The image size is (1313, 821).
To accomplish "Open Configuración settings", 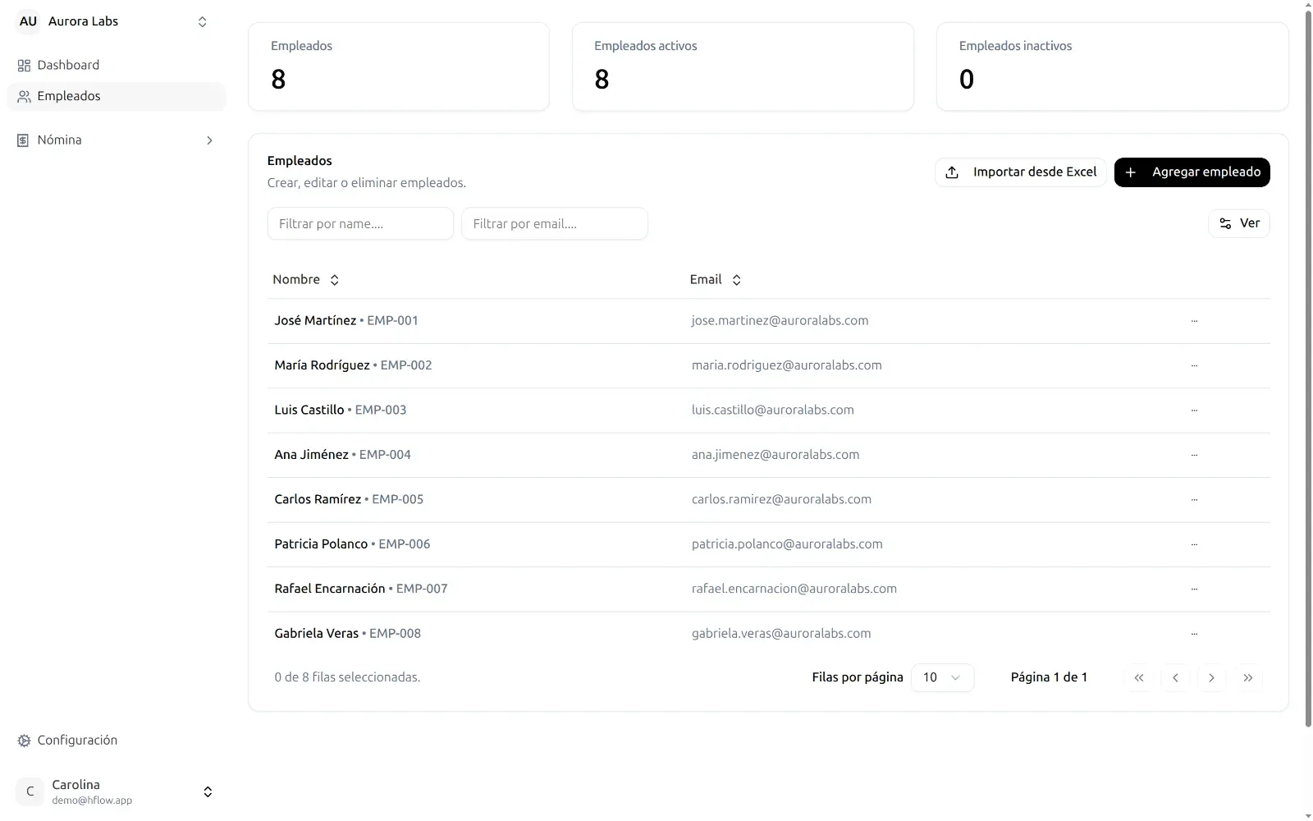I will point(116,741).
